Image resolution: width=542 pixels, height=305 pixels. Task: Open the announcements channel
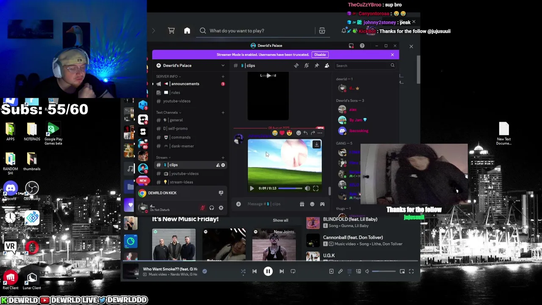190,84
